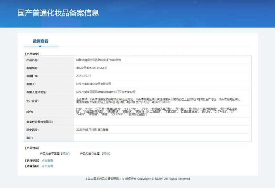This screenshot has width=275, height=188.
Task: Click the 【产品包装】 section heading
Action: point(32,148)
